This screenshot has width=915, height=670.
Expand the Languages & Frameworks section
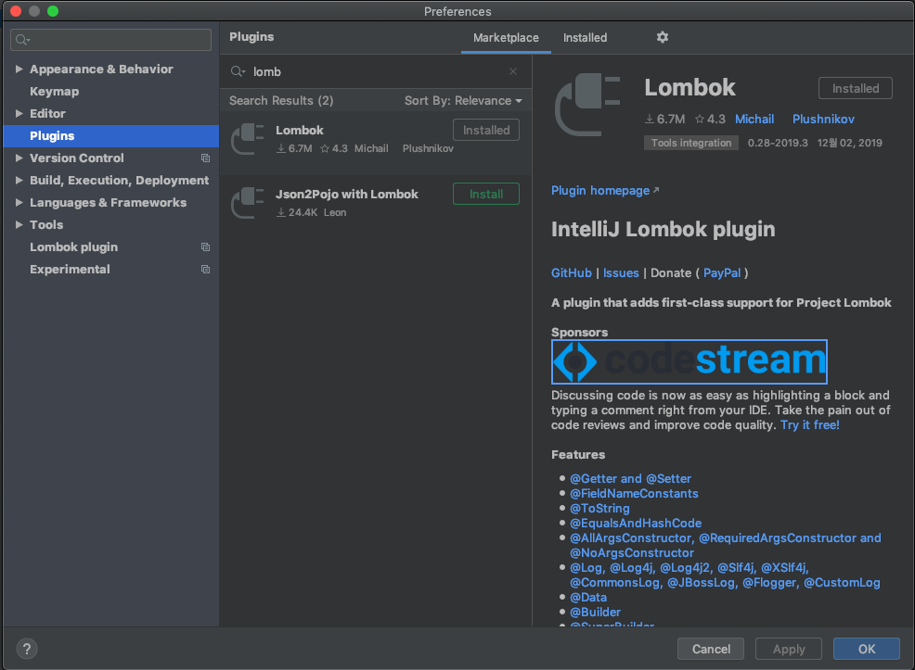click(x=19, y=203)
